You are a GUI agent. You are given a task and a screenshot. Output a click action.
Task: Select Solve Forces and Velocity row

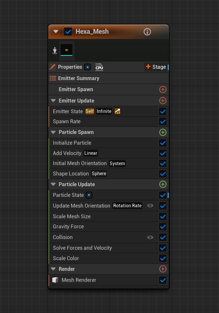[x=109, y=248]
